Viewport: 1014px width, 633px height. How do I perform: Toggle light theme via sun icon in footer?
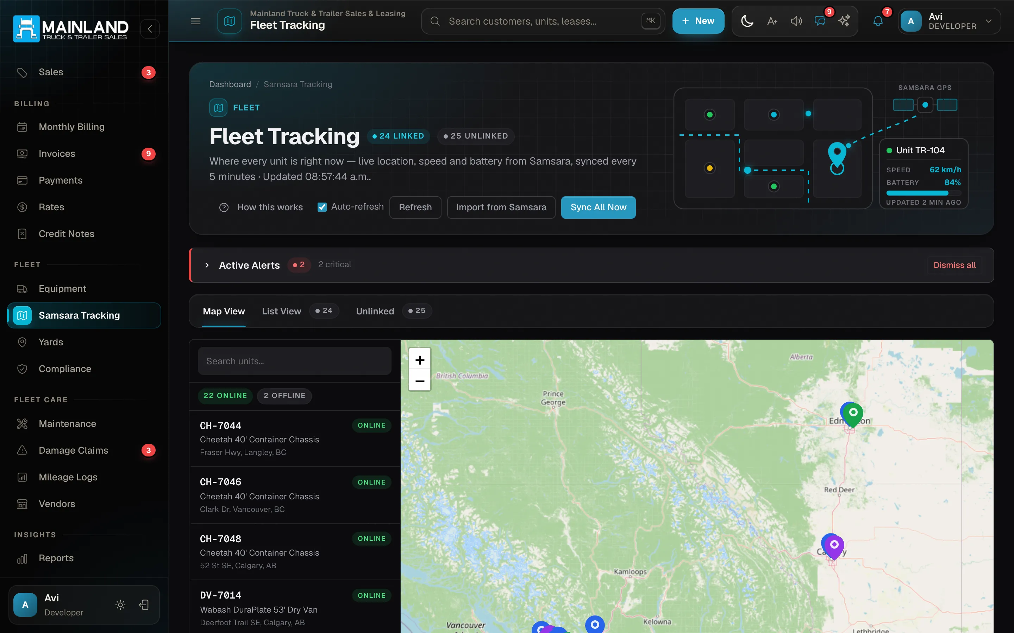click(x=120, y=605)
